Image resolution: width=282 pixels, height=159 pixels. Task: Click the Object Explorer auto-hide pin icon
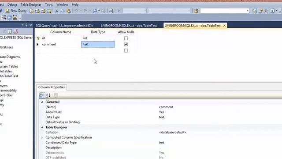[x=26, y=25]
